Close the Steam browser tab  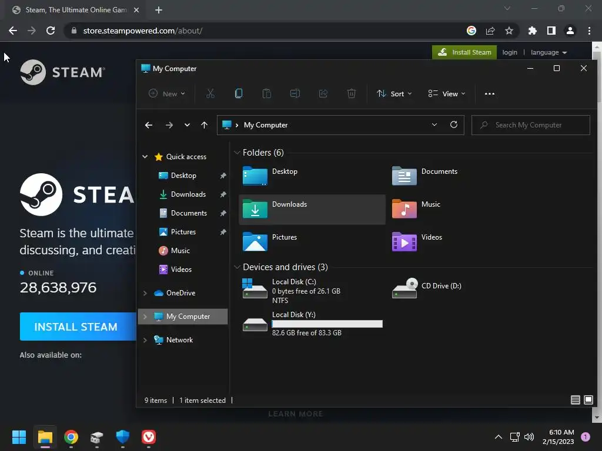(x=136, y=10)
